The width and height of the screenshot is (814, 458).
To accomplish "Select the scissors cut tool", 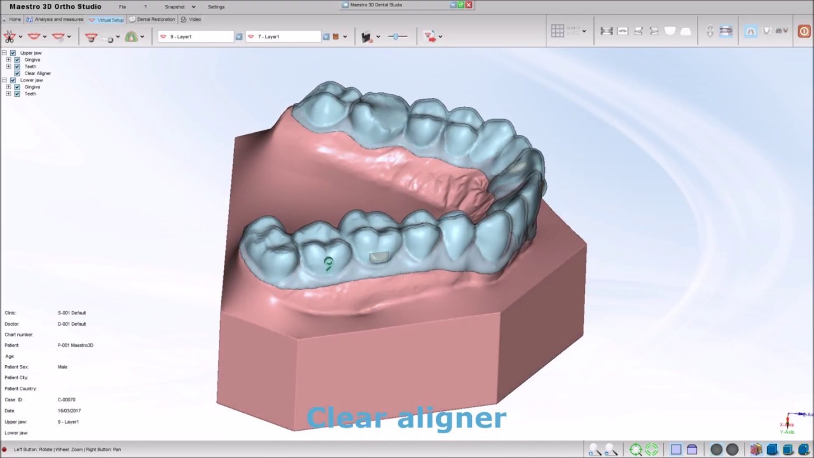I will [10, 36].
